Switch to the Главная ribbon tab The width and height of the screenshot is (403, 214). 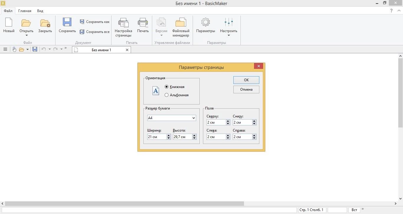[25, 11]
